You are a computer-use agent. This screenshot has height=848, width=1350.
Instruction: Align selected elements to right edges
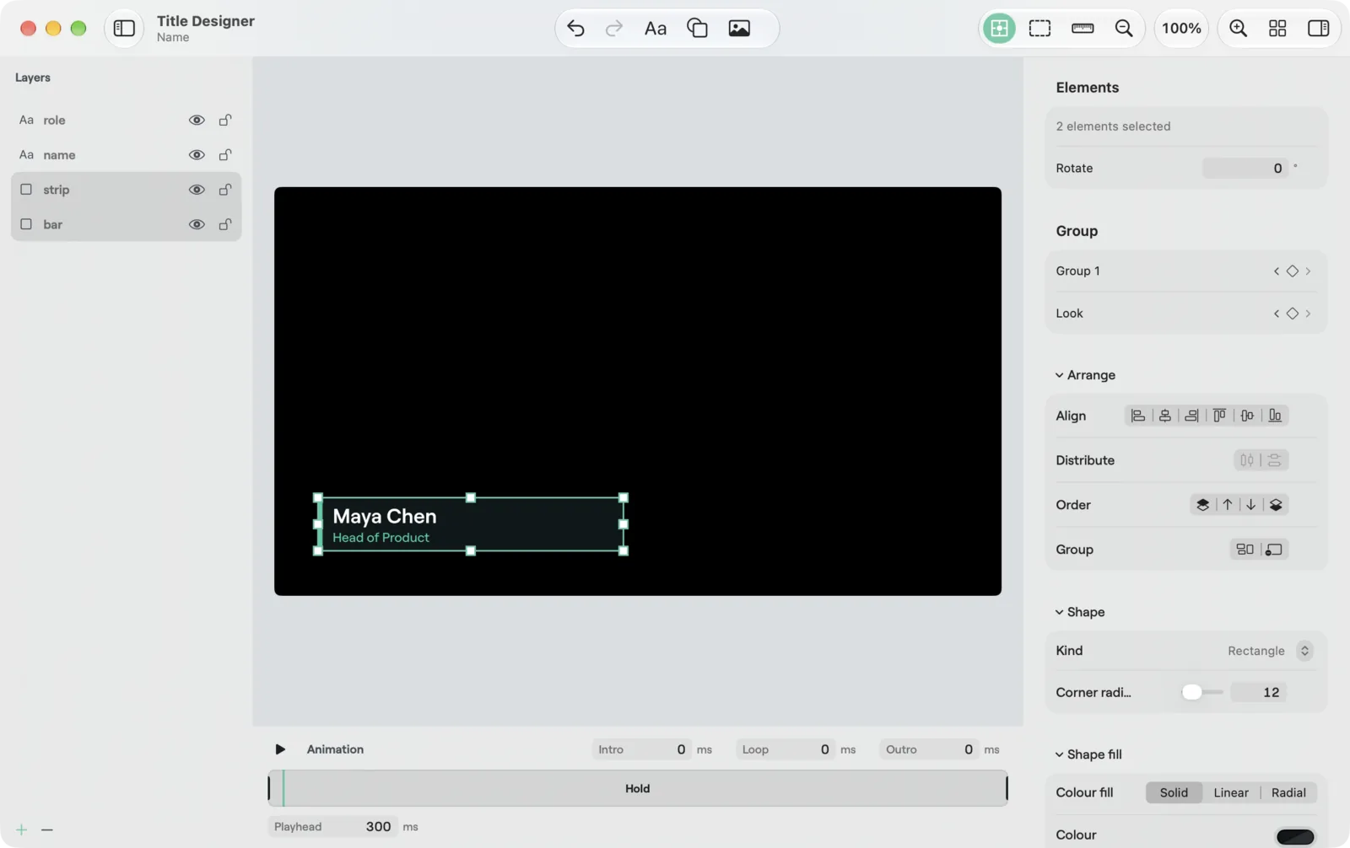click(x=1191, y=416)
